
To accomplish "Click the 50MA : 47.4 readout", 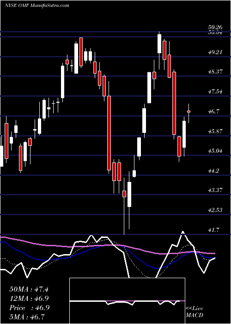I will click(29, 289).
